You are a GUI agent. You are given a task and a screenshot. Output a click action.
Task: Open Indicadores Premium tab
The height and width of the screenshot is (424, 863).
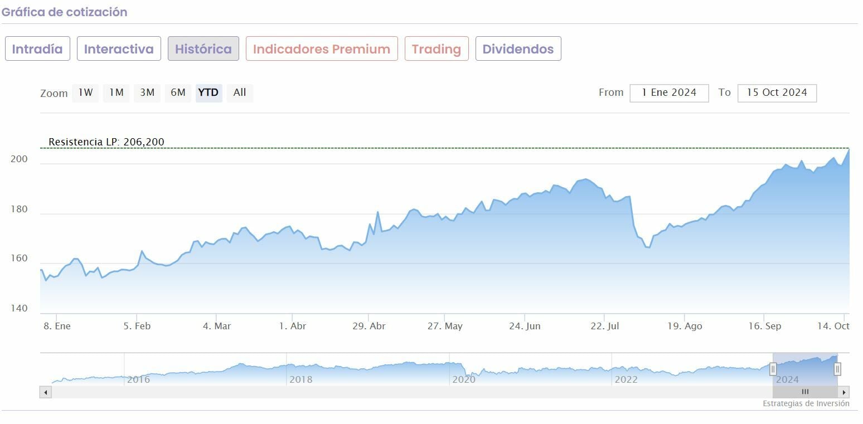point(322,49)
